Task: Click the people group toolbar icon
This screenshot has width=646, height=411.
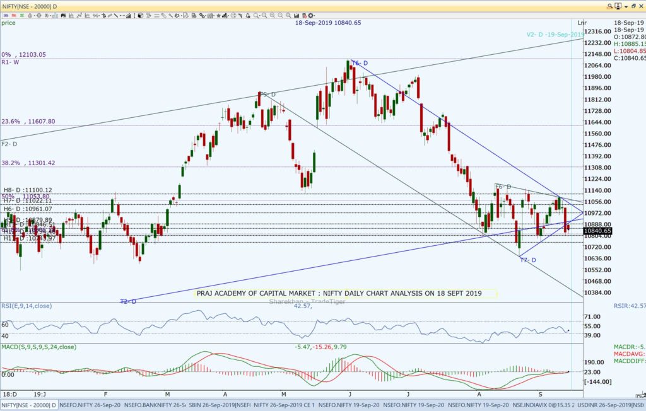Action: (x=225, y=16)
